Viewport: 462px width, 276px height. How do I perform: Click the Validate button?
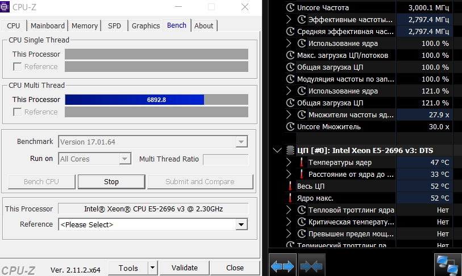point(185,267)
